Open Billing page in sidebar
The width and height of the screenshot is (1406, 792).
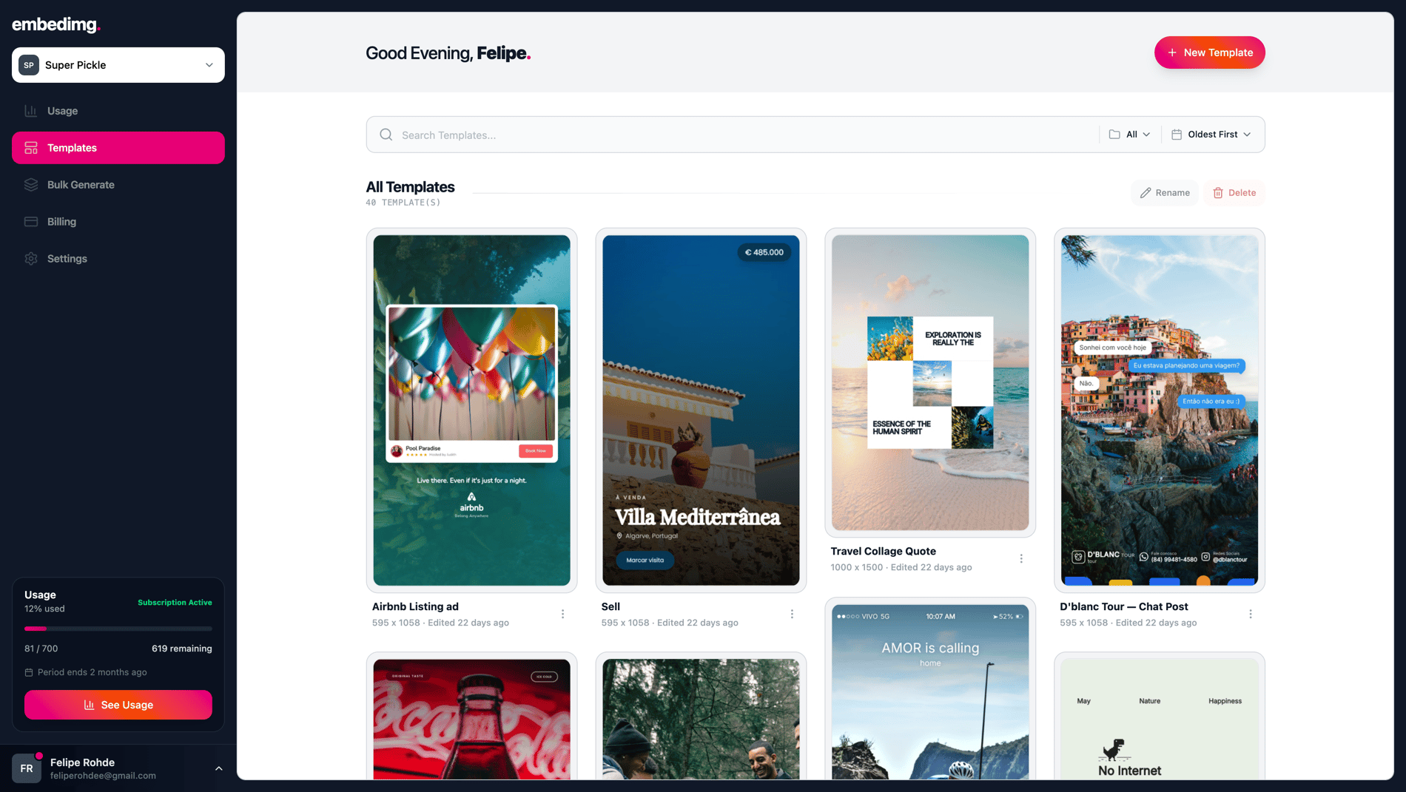pyautogui.click(x=118, y=222)
